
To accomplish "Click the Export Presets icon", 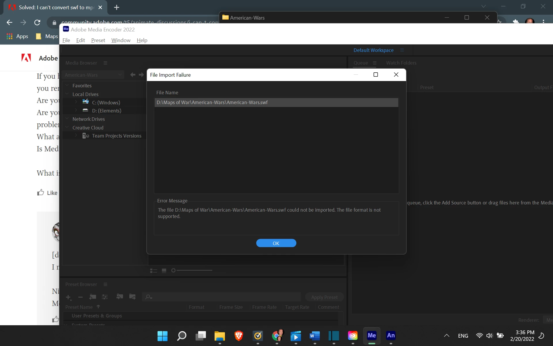I will (x=132, y=296).
